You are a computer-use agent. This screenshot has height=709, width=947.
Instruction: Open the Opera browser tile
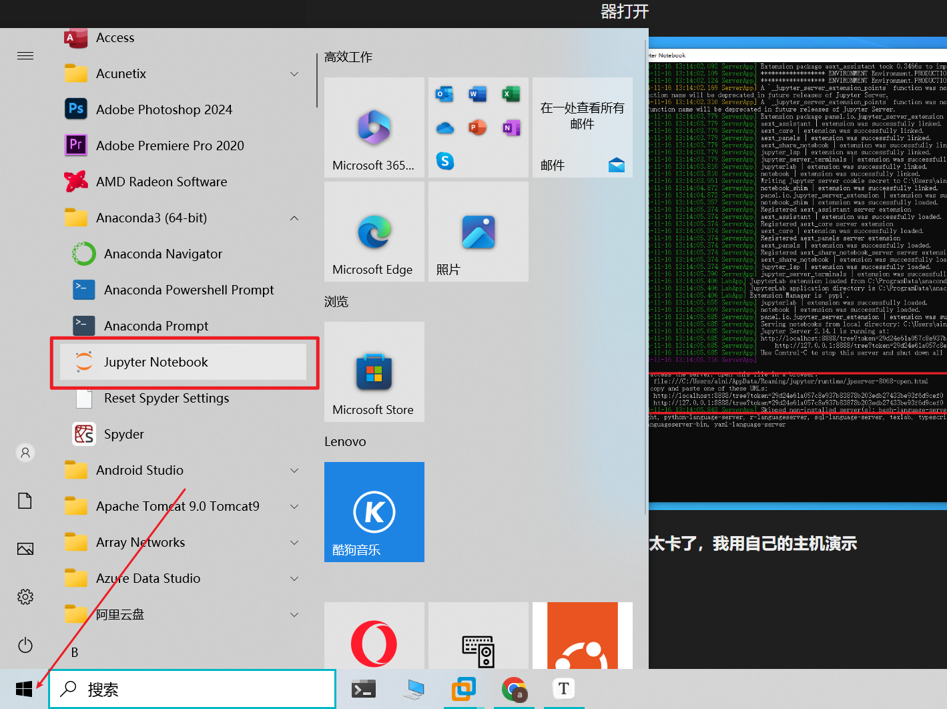(374, 636)
